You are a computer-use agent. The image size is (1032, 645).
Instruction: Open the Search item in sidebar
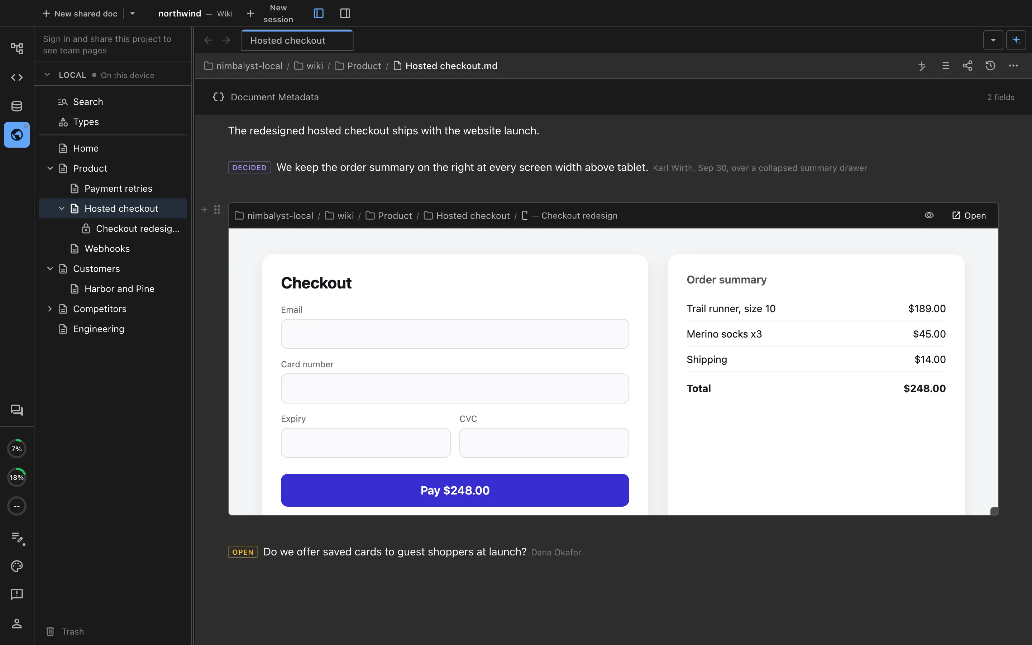(113, 101)
